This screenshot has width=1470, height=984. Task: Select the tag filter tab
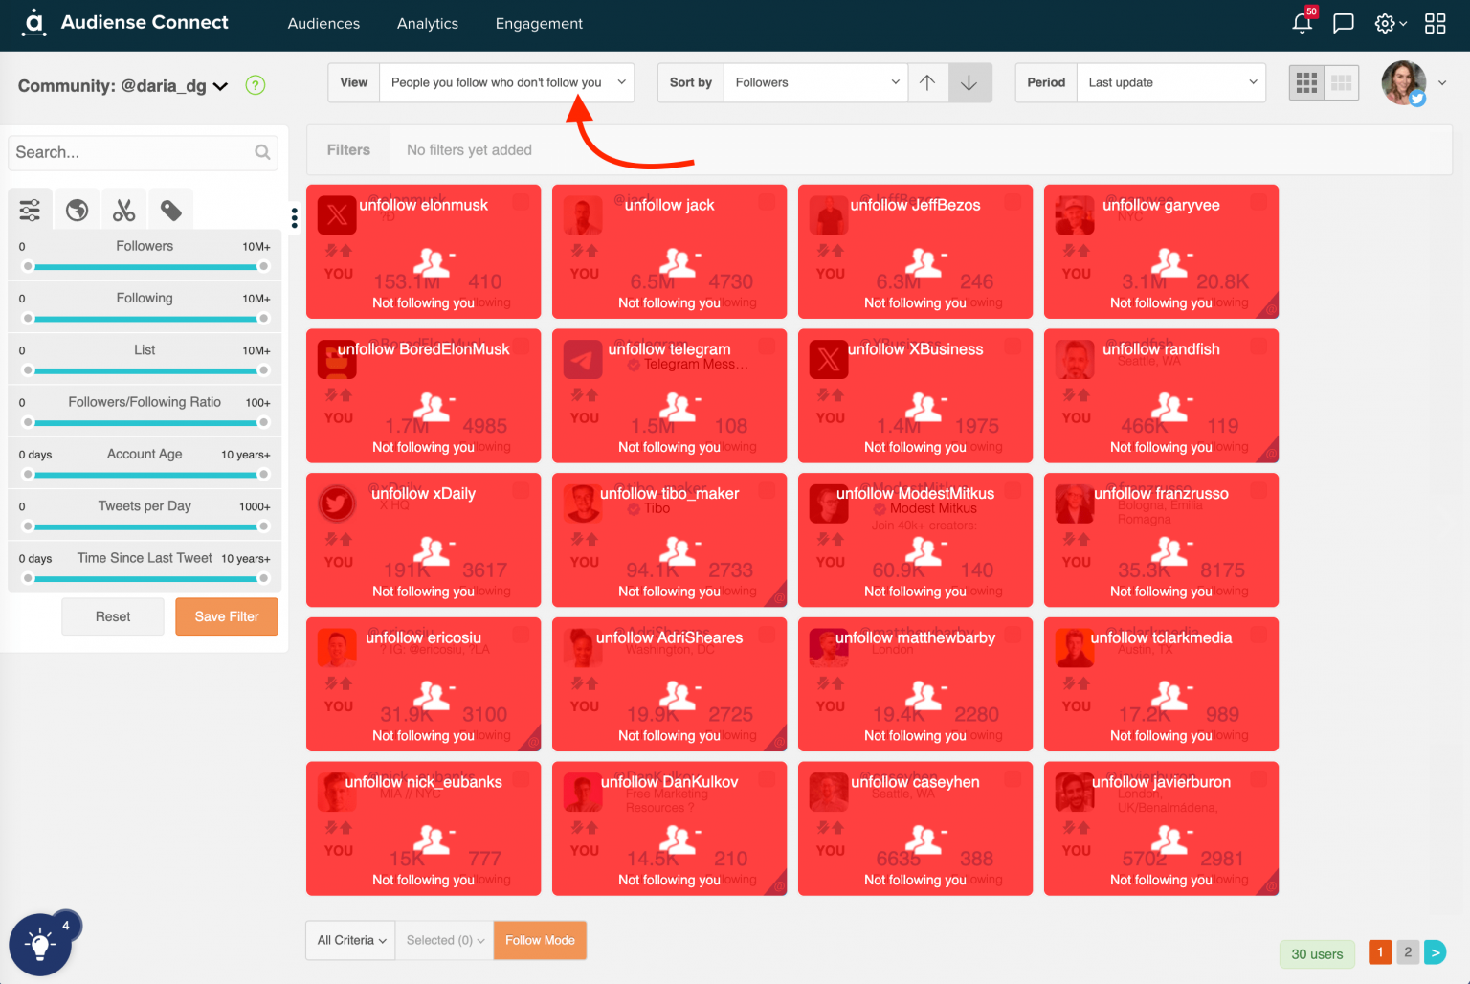click(x=170, y=208)
